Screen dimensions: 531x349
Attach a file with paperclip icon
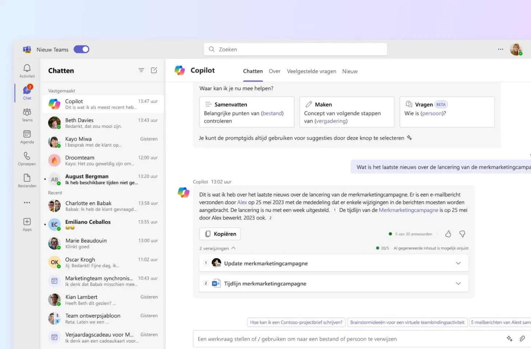(522, 338)
